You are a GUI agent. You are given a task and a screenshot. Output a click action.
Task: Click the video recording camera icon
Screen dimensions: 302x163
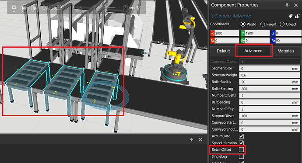[x=132, y=8]
